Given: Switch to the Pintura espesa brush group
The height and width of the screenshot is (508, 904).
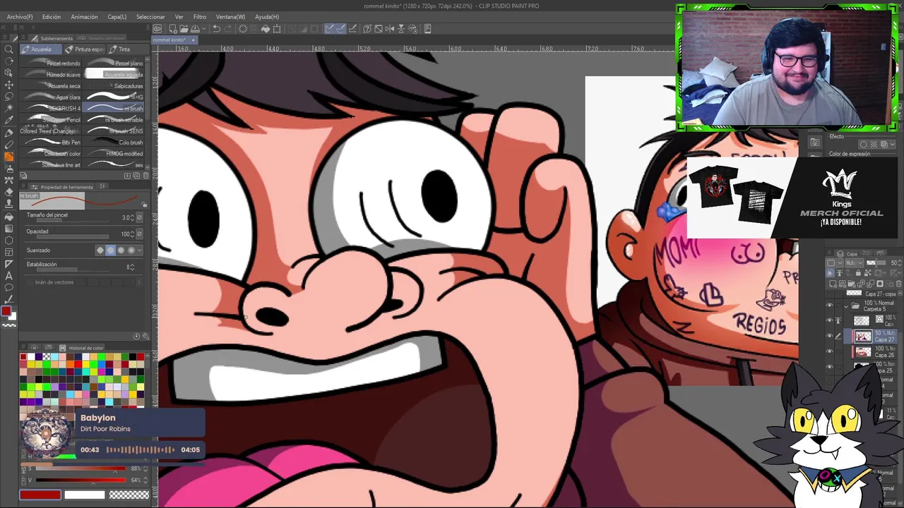Looking at the screenshot, I should point(83,49).
